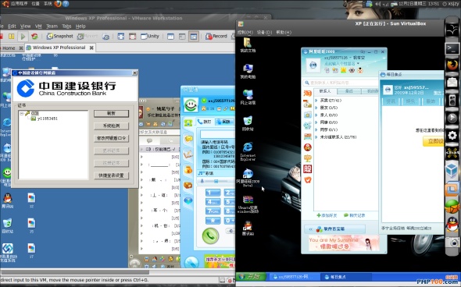Click the green smiley icon on VMware XP desktop
Screen dimensions: 461x287
pyautogui.click(x=6, y=173)
